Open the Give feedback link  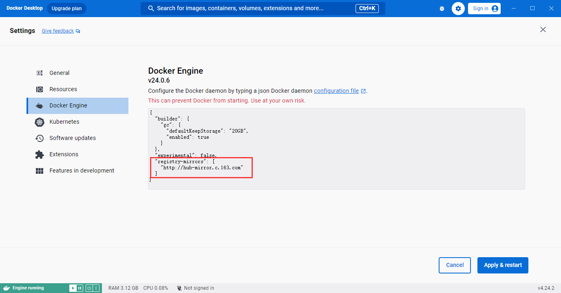coord(58,31)
